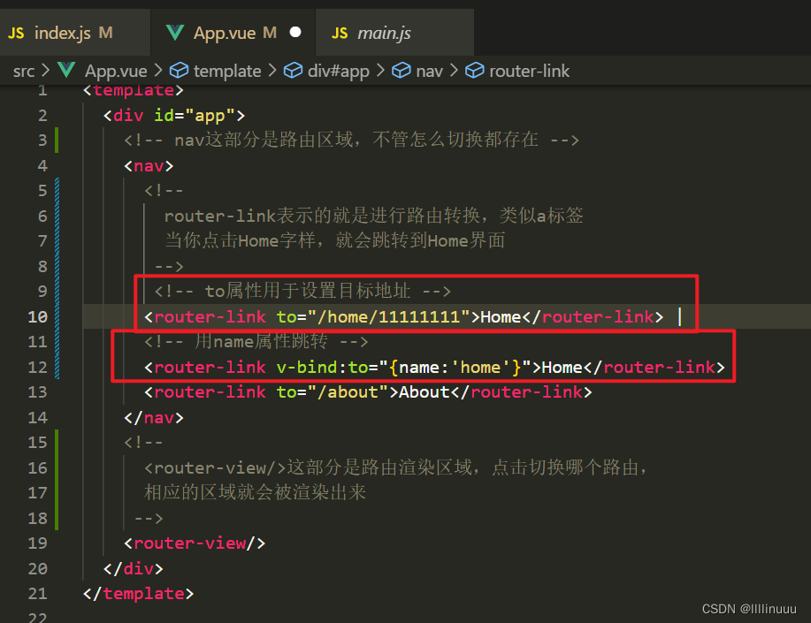Click the comment on line 3
Screen dimensions: 811x623
pos(351,140)
